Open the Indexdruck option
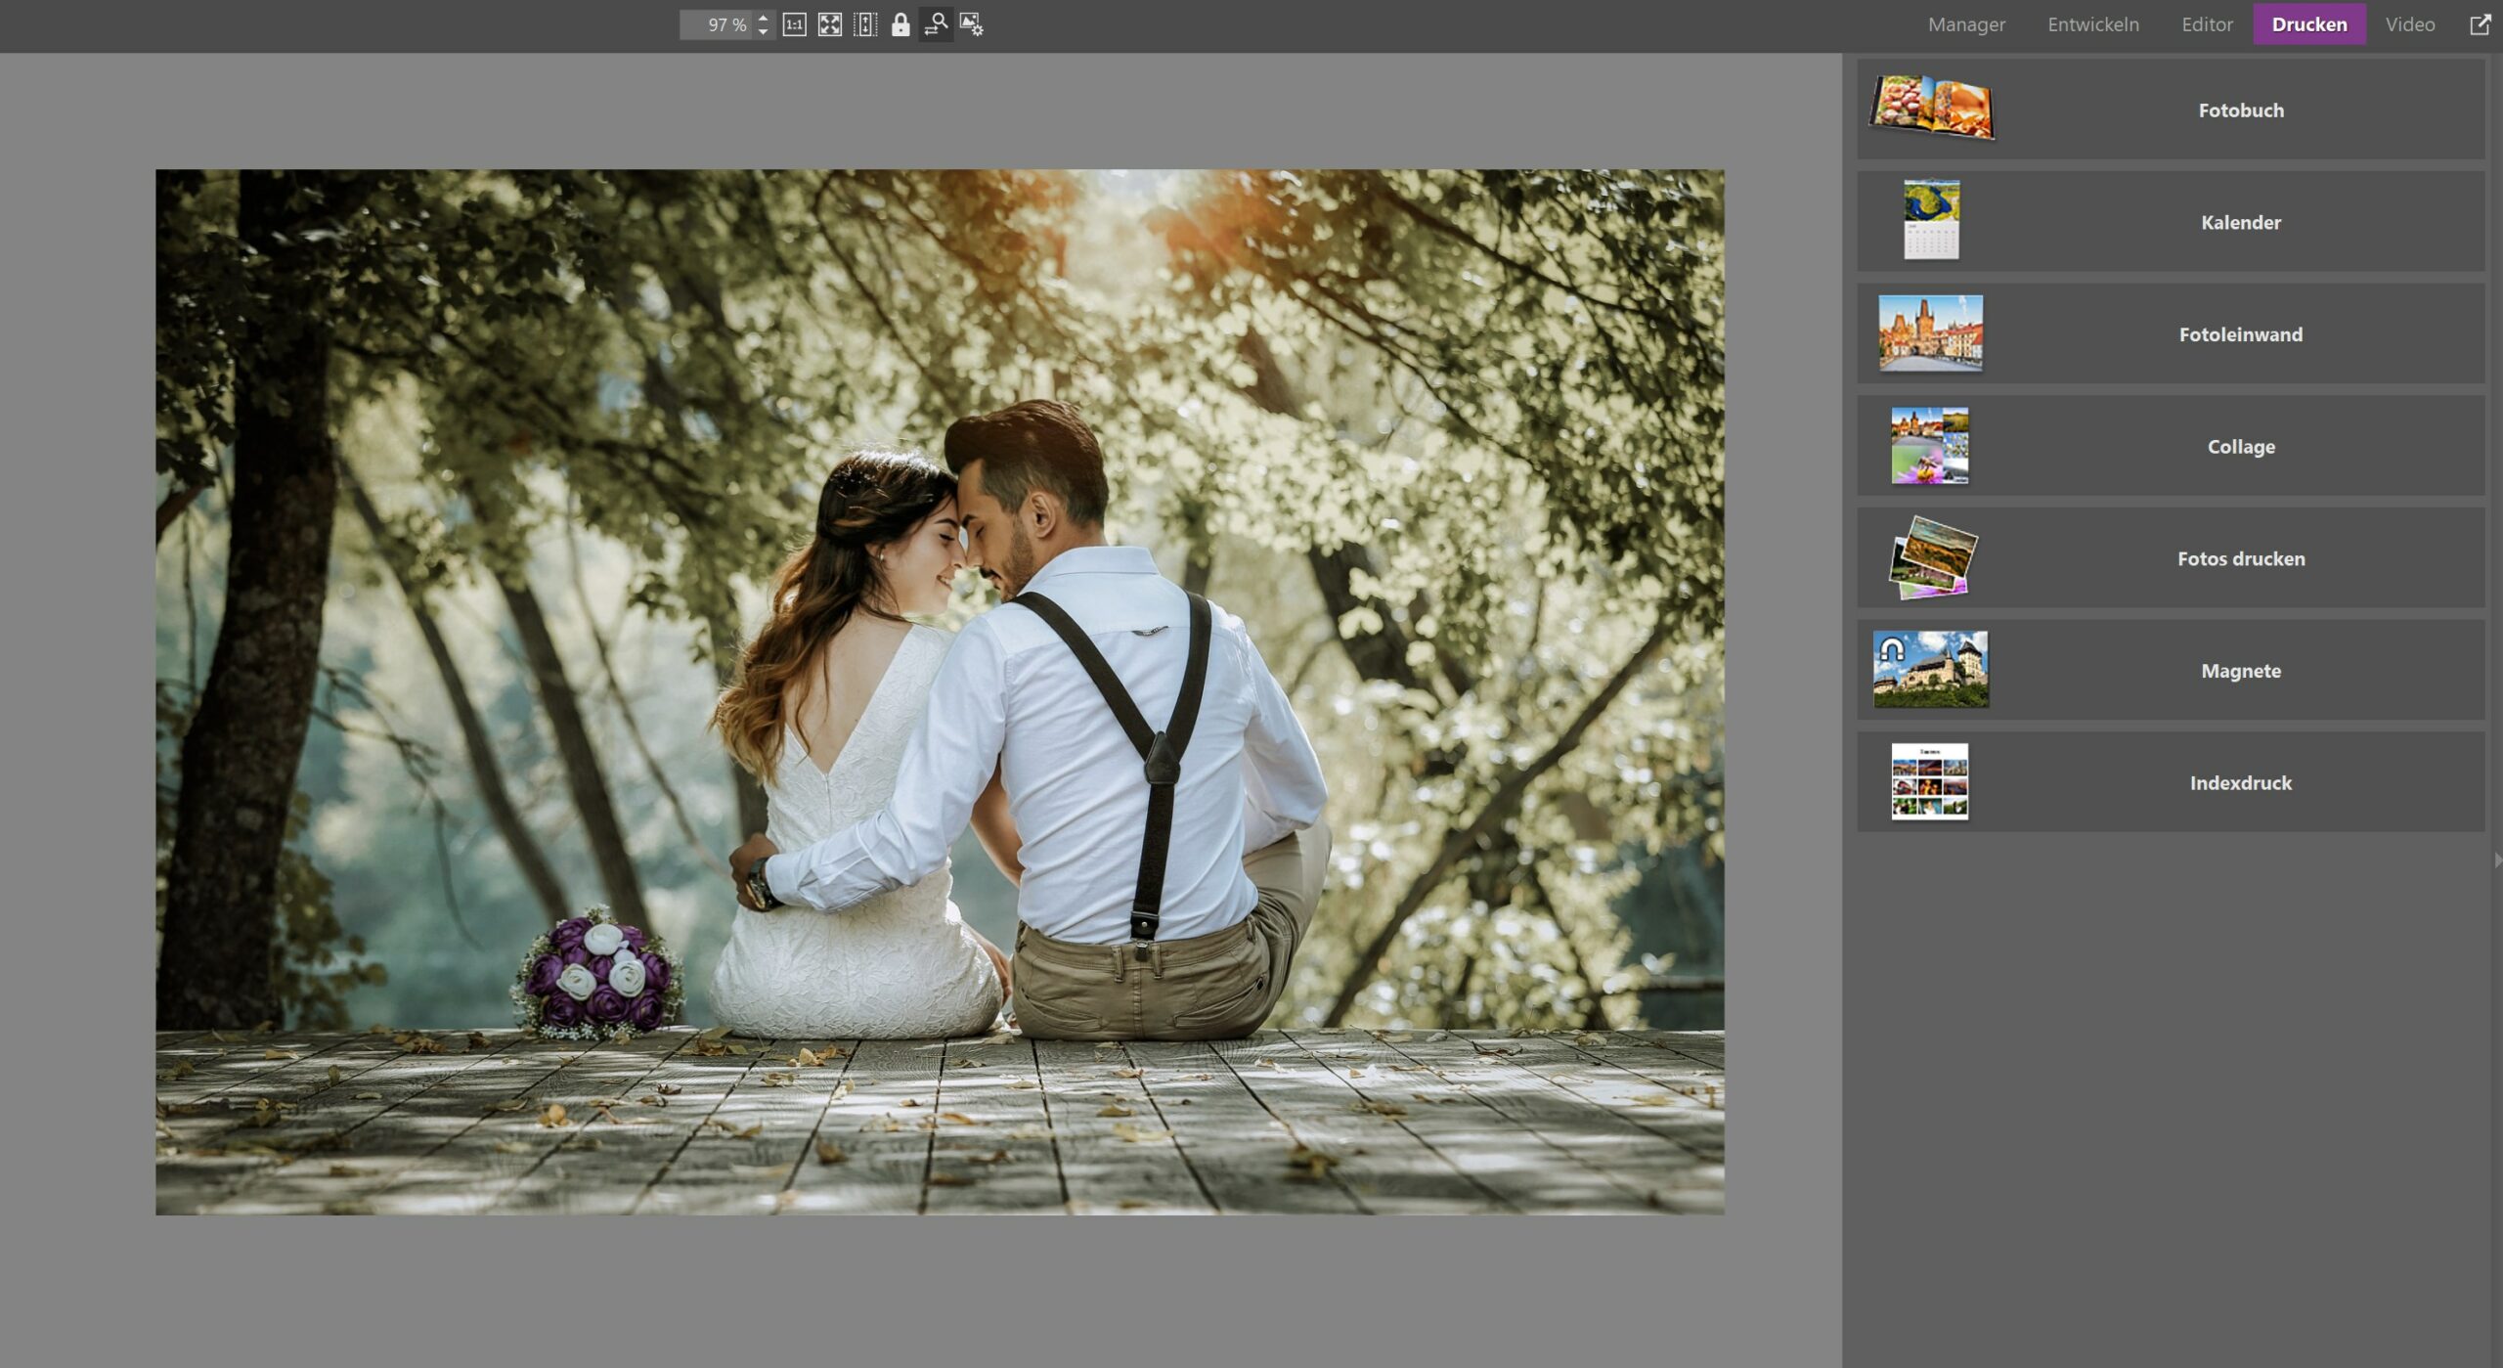Image resolution: width=2503 pixels, height=1368 pixels. 2170,782
